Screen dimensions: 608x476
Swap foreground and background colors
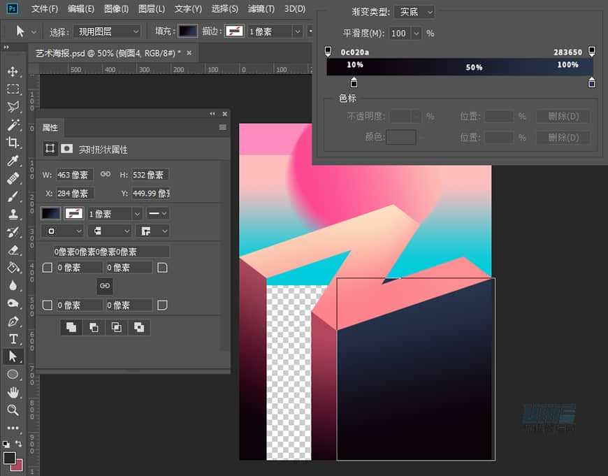point(19,444)
